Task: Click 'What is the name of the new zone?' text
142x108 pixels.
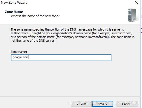Action: point(35,16)
